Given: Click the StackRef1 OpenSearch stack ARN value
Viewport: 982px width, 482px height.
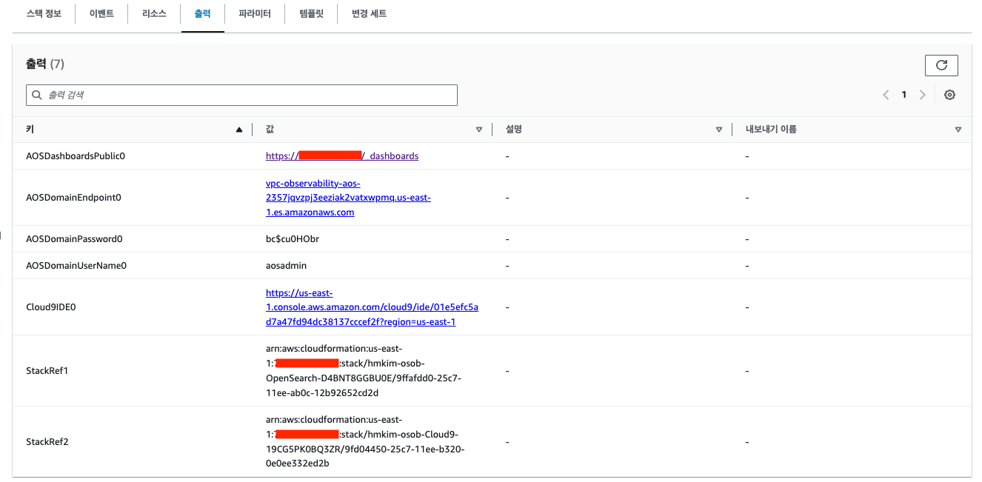Looking at the screenshot, I should click(364, 370).
